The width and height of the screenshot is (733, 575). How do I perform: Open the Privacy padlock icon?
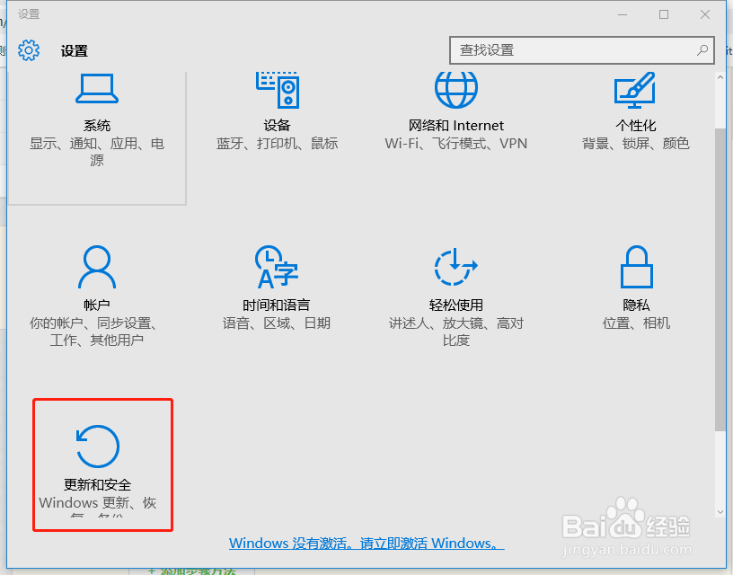(636, 267)
